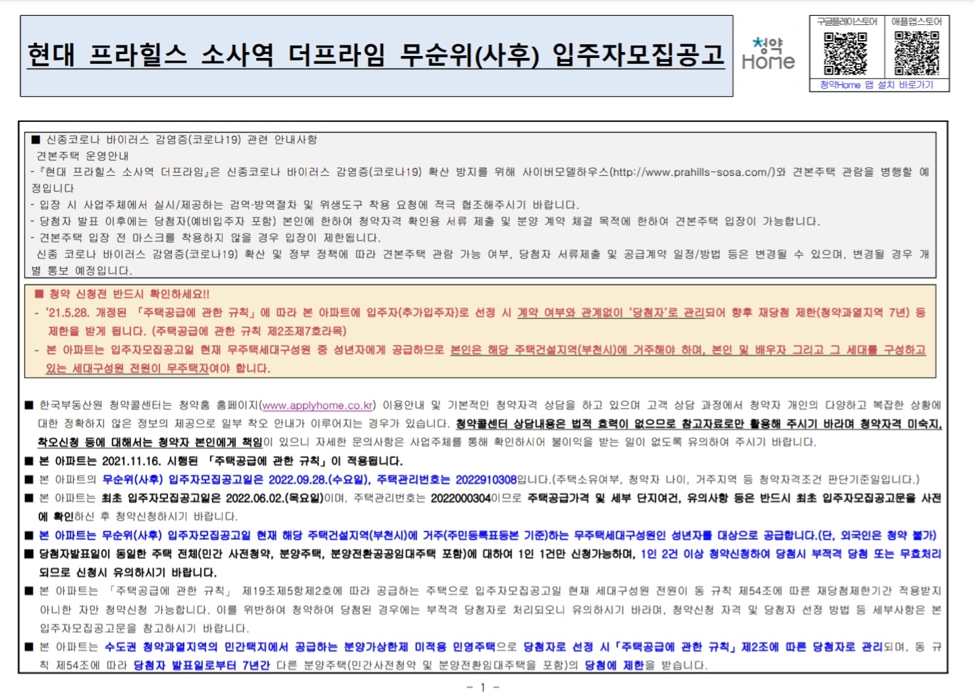The height and width of the screenshot is (695, 975).
Task: Click the blue text 당첨자 발표일로부터 7년간
Action: click(x=202, y=665)
